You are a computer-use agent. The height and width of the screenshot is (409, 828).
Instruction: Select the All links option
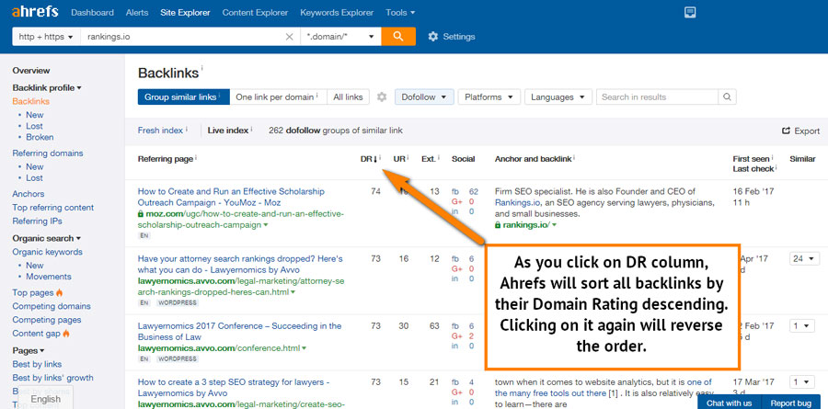click(348, 97)
